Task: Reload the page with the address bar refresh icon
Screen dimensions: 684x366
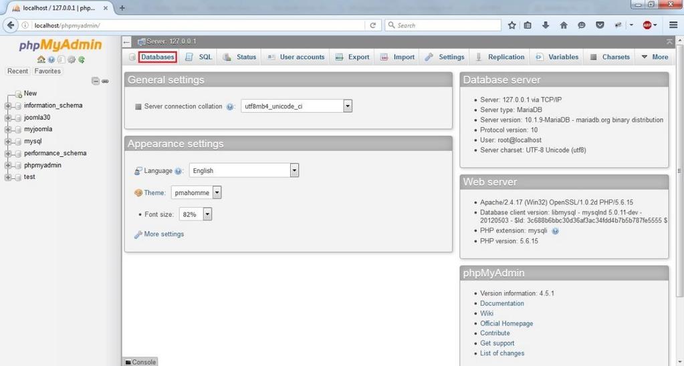Action: pos(373,25)
